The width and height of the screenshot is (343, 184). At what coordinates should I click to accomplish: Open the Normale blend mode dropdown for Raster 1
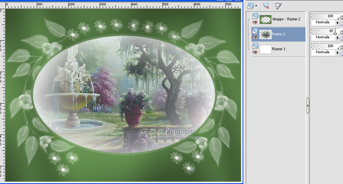[x=337, y=52]
